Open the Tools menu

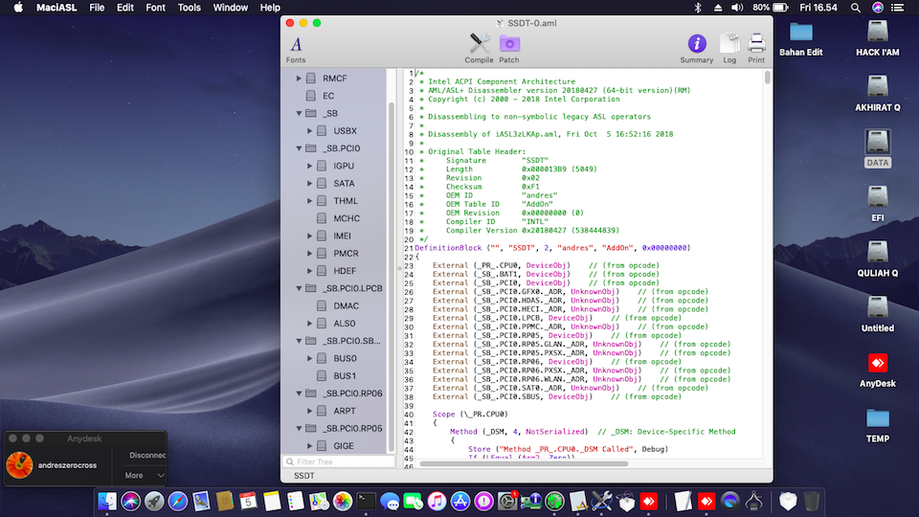(x=190, y=8)
